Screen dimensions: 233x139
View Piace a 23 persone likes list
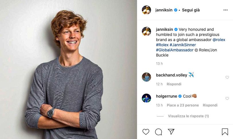[183, 105]
